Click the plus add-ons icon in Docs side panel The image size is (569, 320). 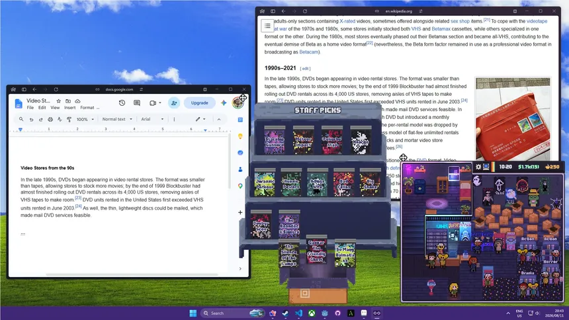(240, 212)
